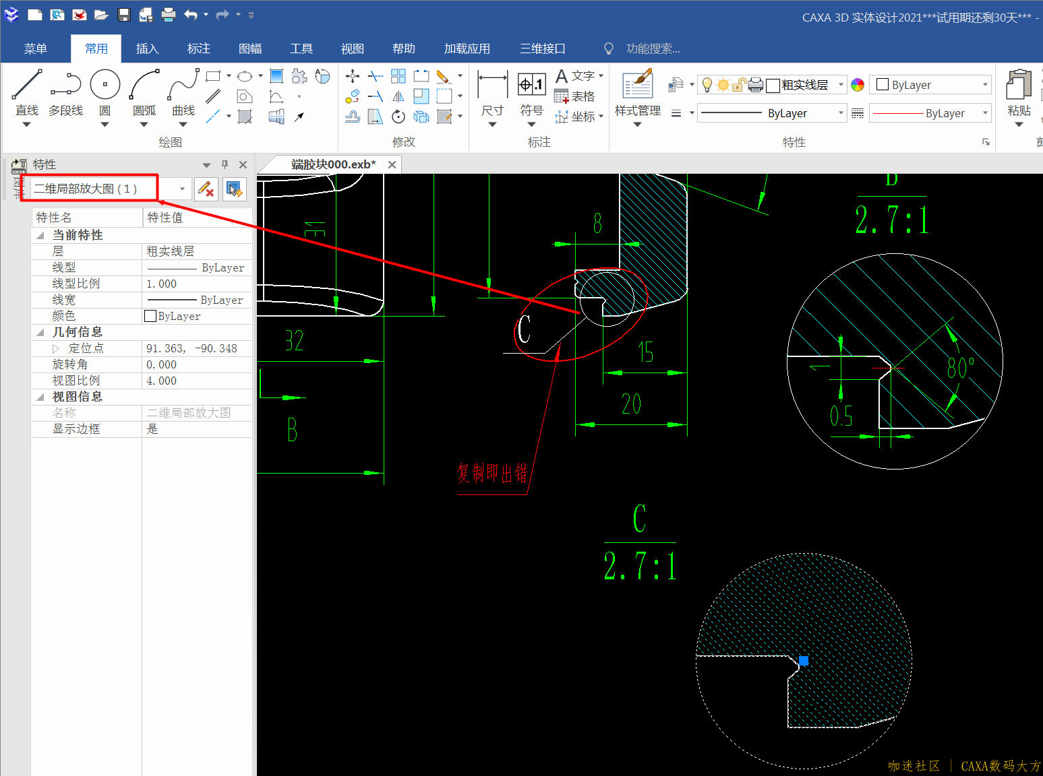Select the 圆 (circle) drawing tool
This screenshot has height=776, width=1043.
(x=105, y=86)
